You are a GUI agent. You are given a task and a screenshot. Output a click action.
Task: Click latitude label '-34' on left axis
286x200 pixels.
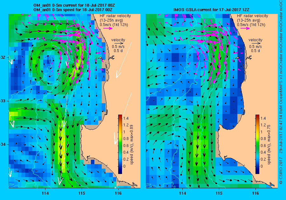pyautogui.click(x=3, y=144)
